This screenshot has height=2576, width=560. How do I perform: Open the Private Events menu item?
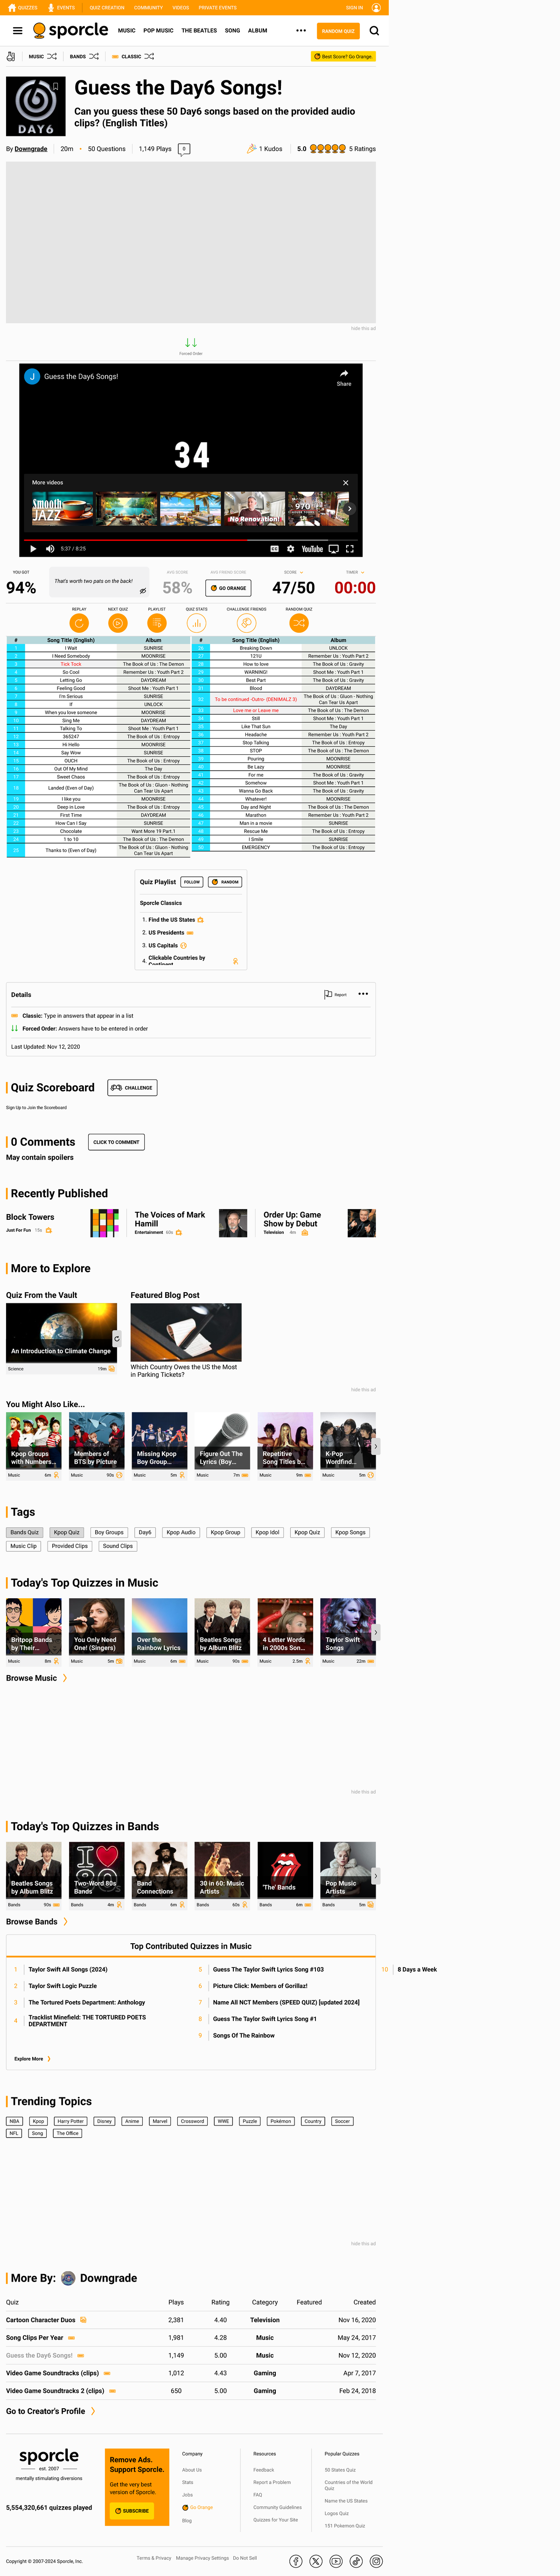coord(217,7)
